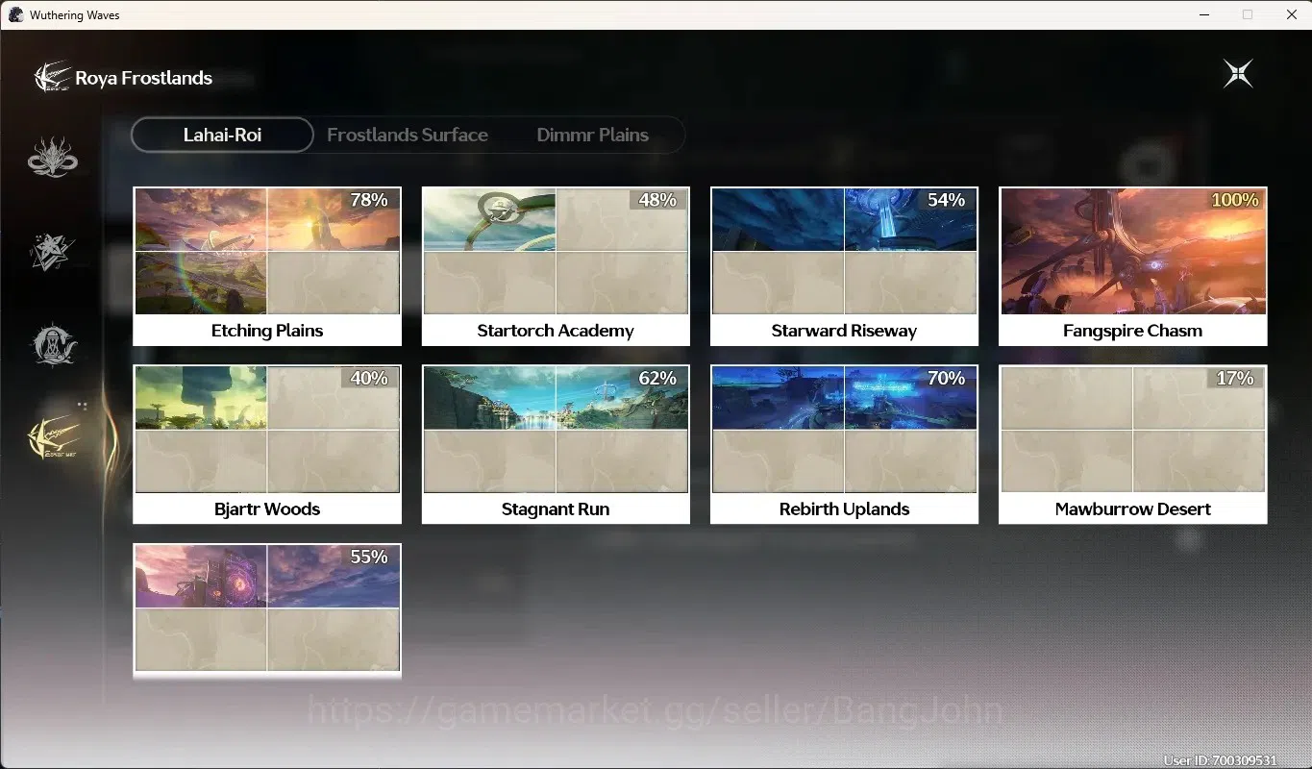Switch to the Frostlands Surface tab
This screenshot has width=1312, height=769.
(x=408, y=135)
